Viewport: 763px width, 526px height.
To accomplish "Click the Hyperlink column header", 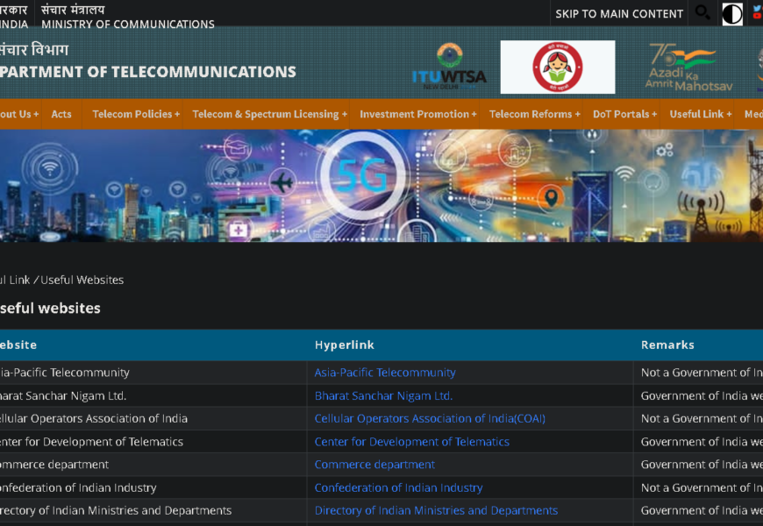I will (x=344, y=345).
